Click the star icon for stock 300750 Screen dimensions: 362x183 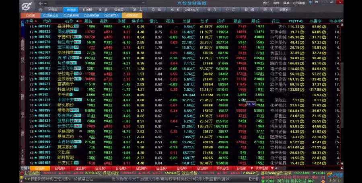click(36, 37)
